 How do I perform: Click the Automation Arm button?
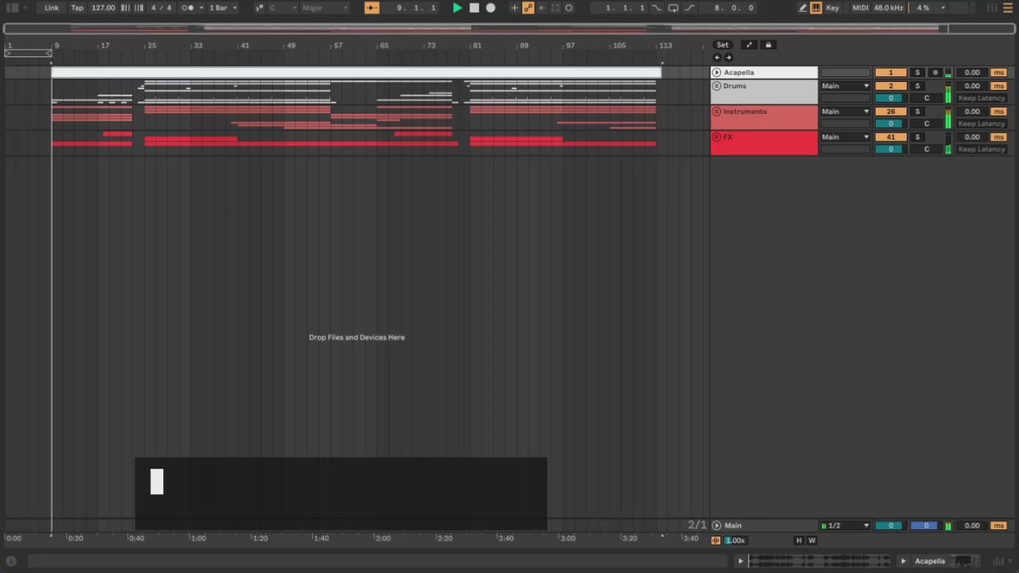point(528,8)
